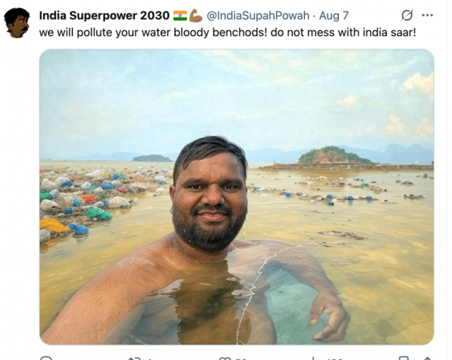452x360 pixels.
Task: Like the post with the heart icon
Action: [225, 359]
